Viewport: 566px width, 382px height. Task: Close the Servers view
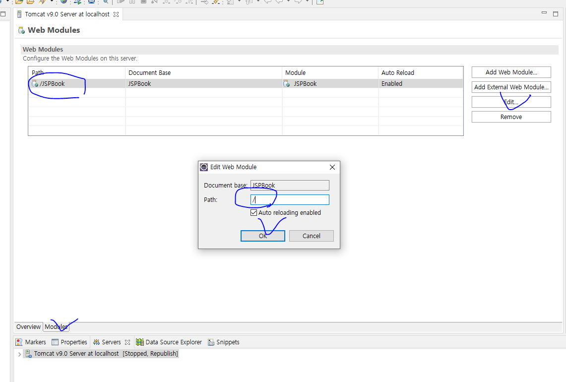pos(127,342)
